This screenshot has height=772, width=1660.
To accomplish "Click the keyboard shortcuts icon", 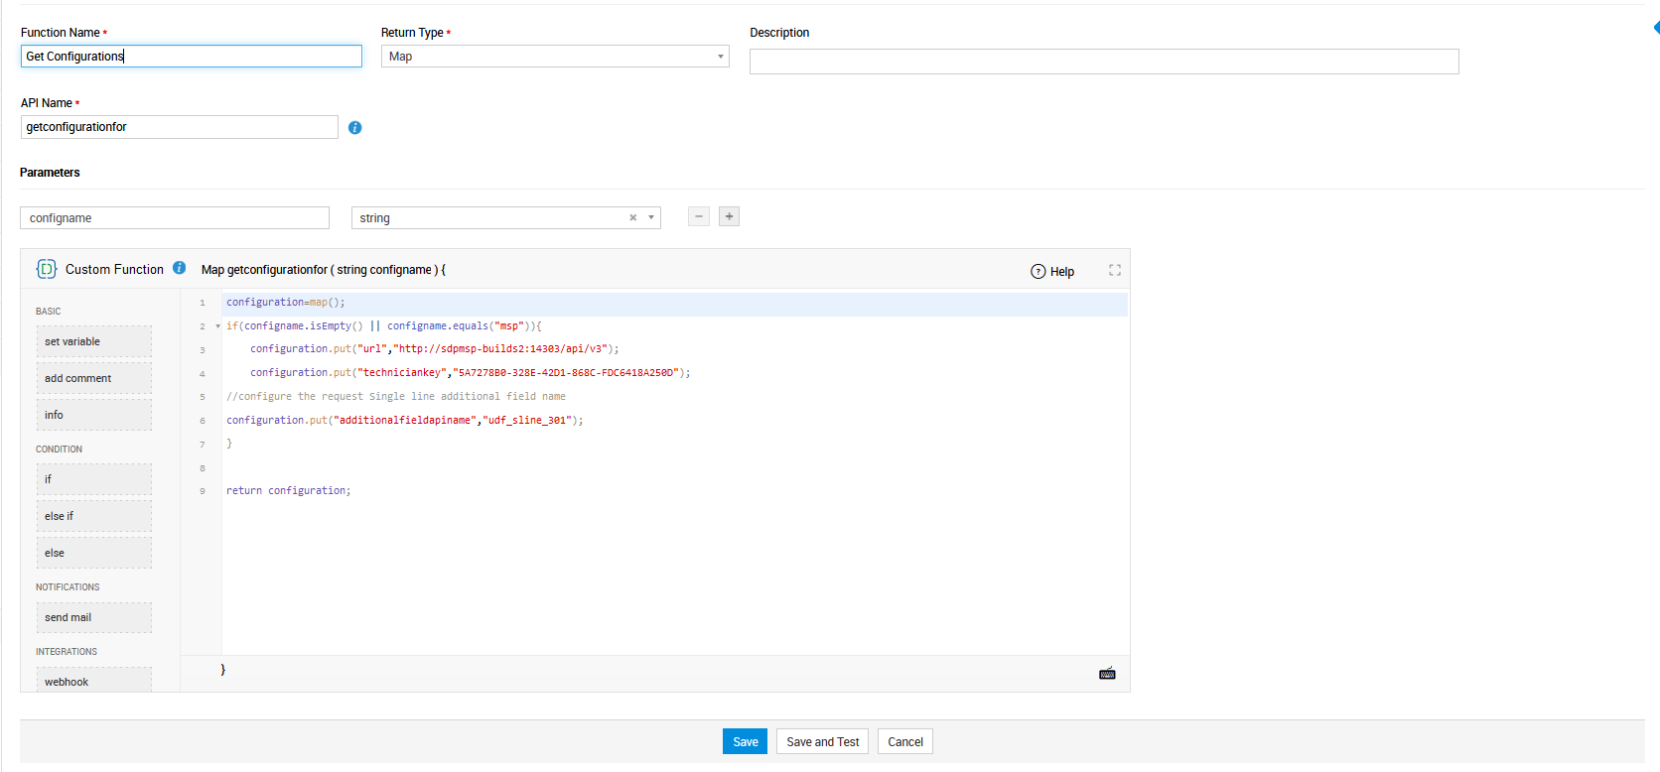I will point(1107,674).
